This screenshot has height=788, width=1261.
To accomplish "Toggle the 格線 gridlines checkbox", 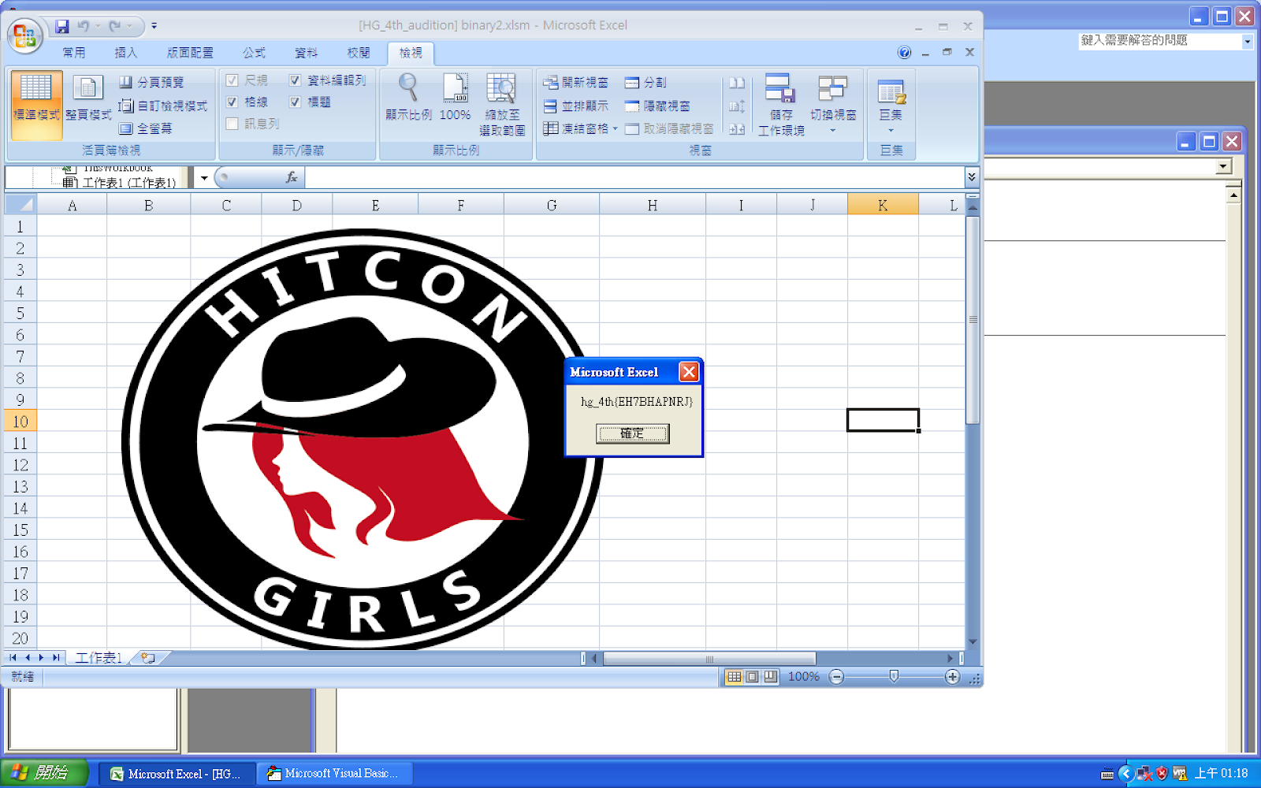I will pos(232,102).
